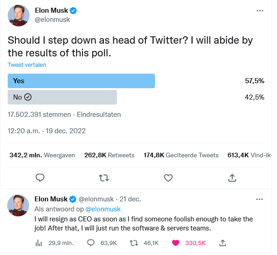Open the 613,4K Vind-ik-leuks list

[249, 155]
